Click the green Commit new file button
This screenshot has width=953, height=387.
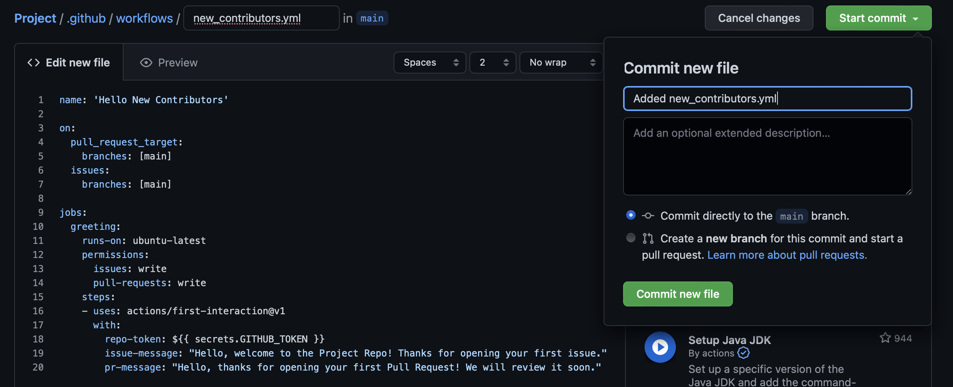coord(677,294)
